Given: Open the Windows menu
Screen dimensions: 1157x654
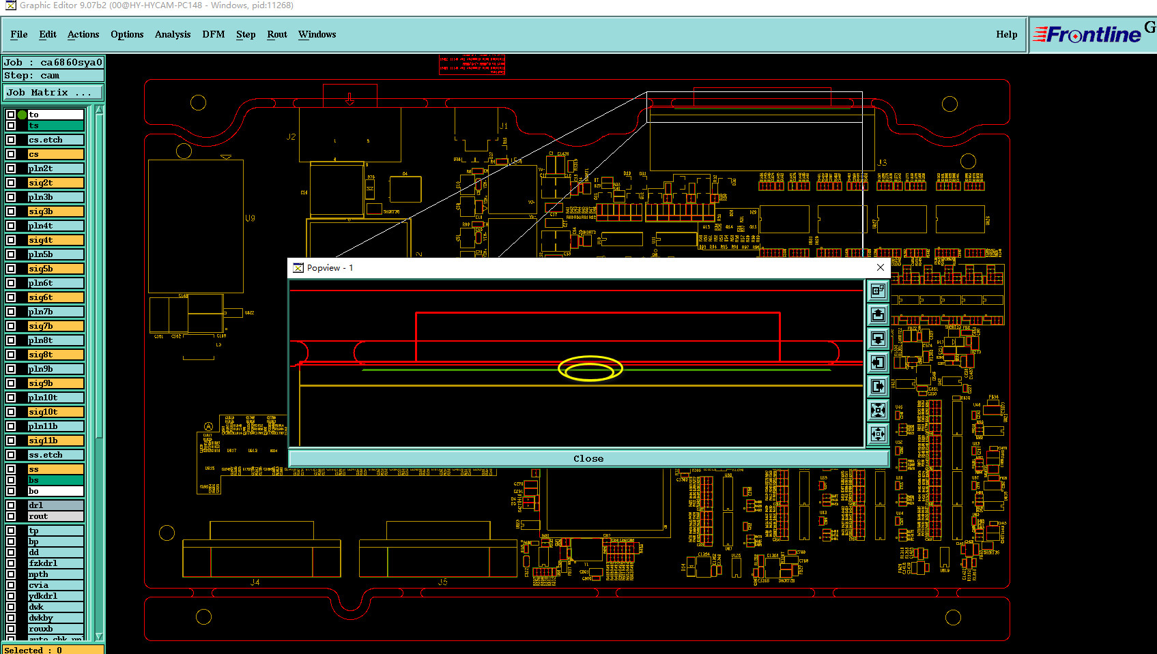Looking at the screenshot, I should pyautogui.click(x=317, y=34).
